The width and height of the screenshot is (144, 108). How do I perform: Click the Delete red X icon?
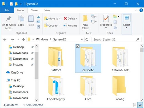(65, 19)
